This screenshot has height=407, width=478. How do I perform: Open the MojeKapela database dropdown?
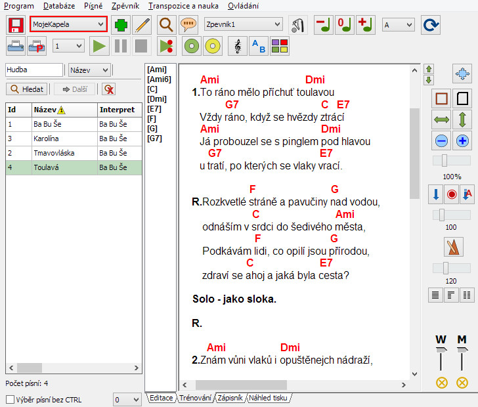(68, 24)
